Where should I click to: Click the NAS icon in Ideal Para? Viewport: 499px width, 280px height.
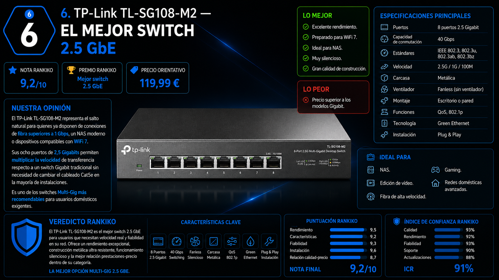tap(371, 170)
